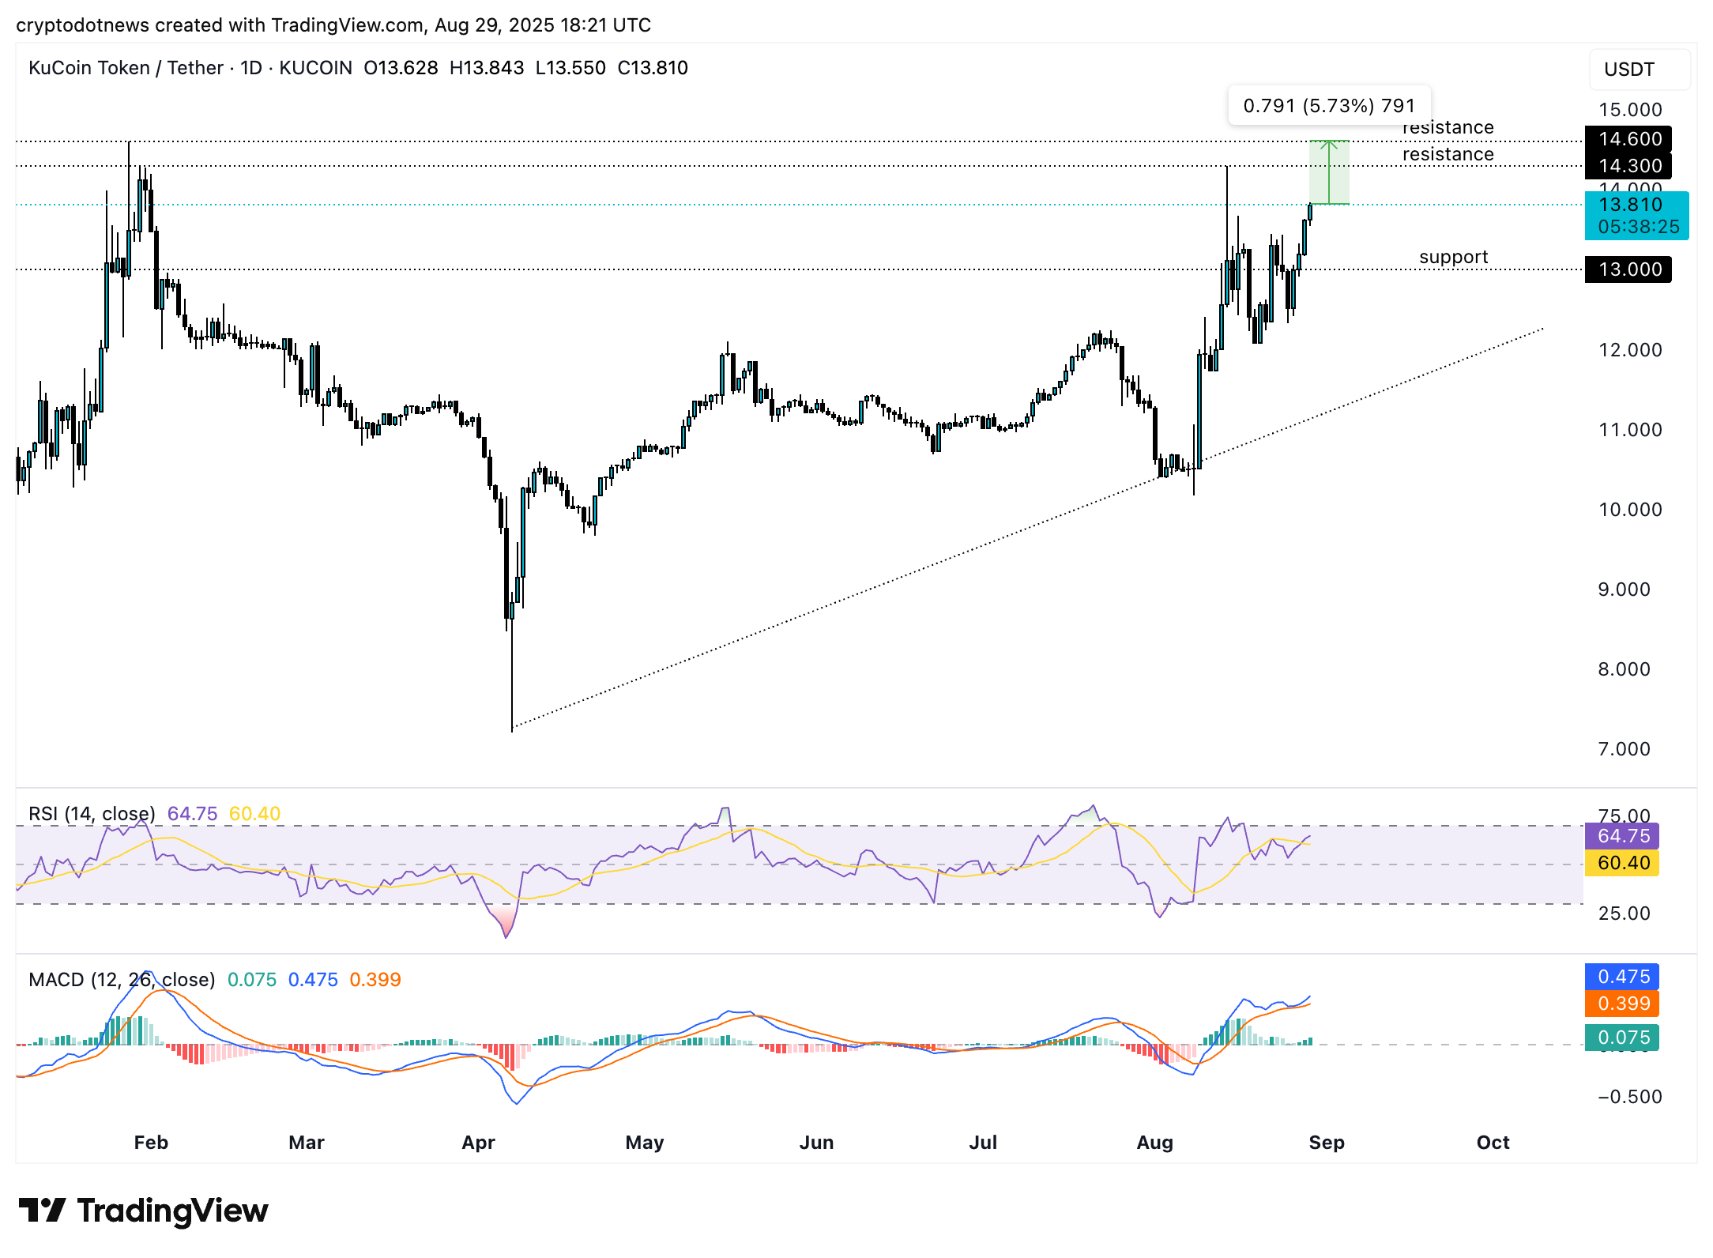Select the upper resistance text annotation

click(1447, 127)
